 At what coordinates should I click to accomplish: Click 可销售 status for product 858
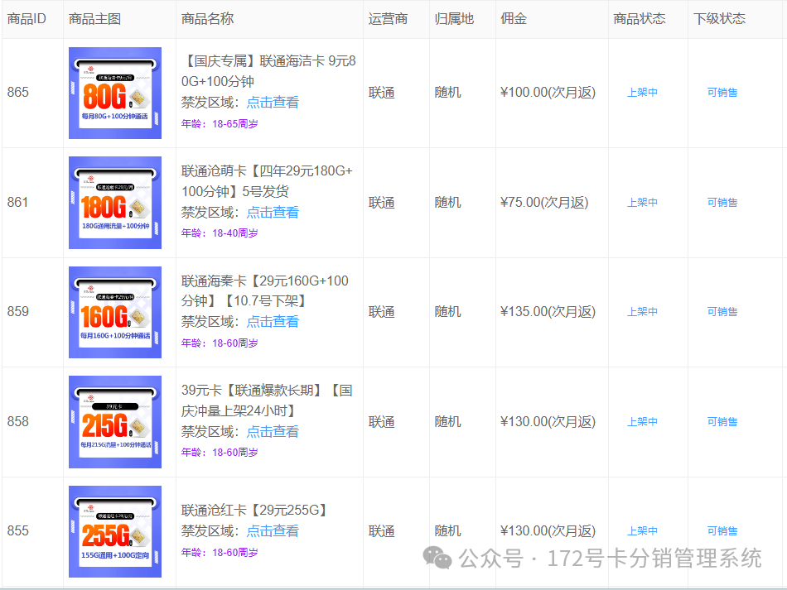click(x=722, y=422)
